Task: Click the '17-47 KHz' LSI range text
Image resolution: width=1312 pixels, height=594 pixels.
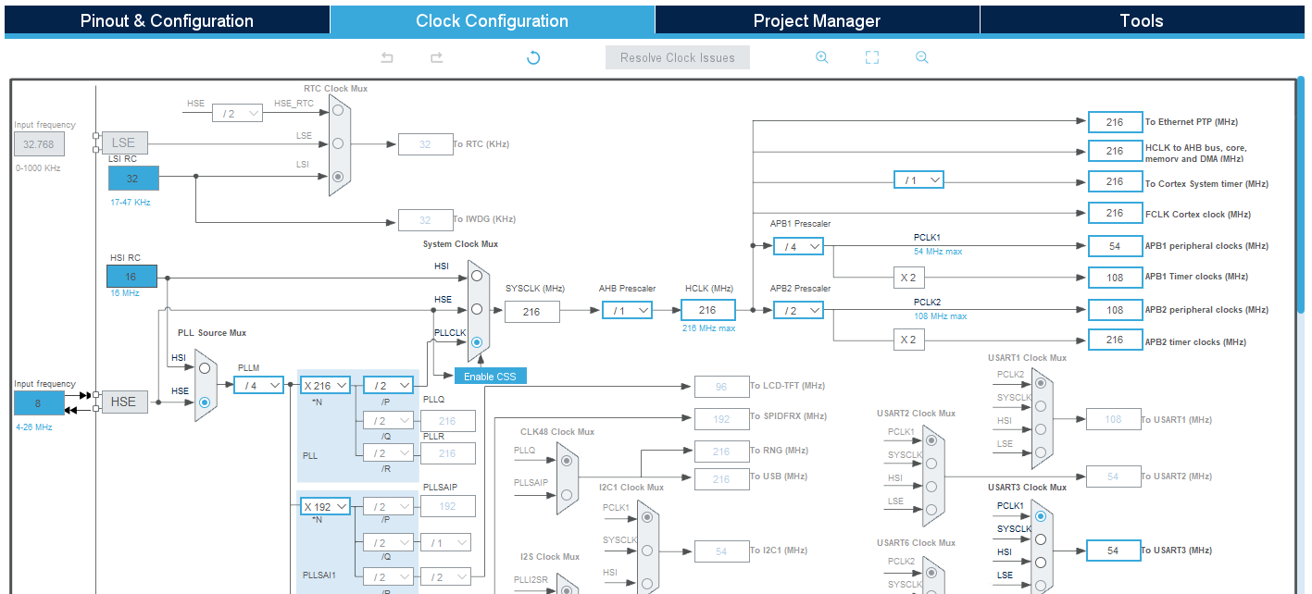Action: (x=130, y=202)
